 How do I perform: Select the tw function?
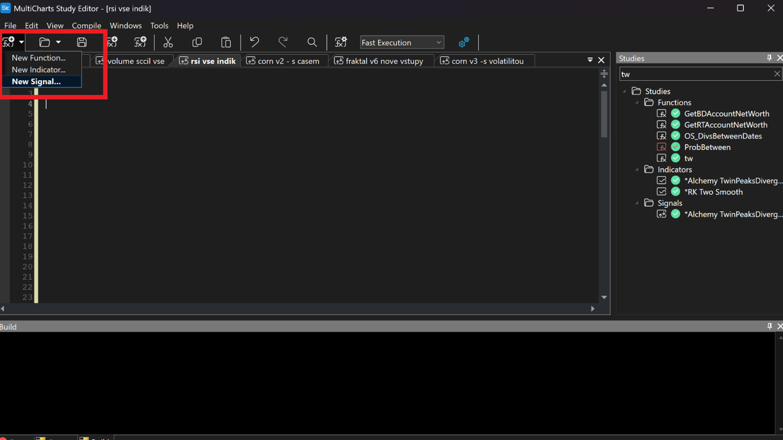pyautogui.click(x=688, y=159)
